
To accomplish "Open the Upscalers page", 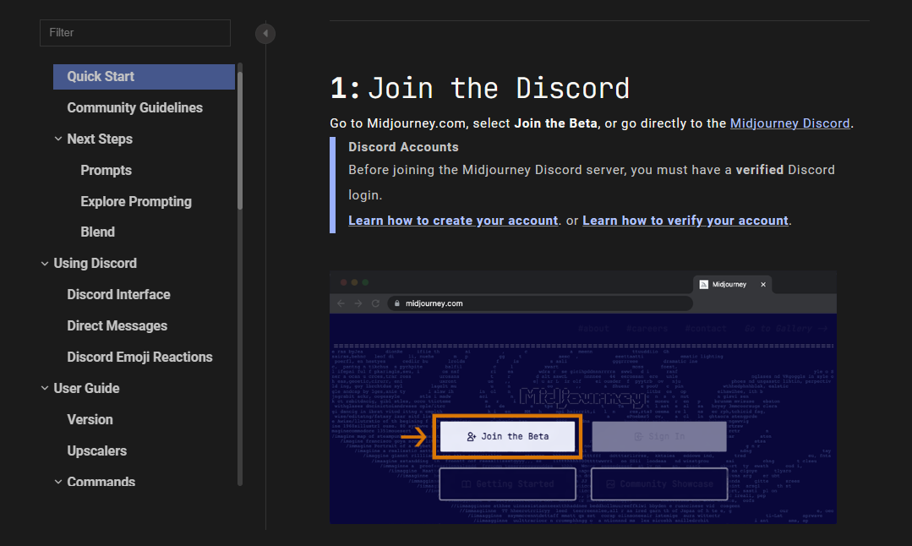I will pyautogui.click(x=96, y=451).
